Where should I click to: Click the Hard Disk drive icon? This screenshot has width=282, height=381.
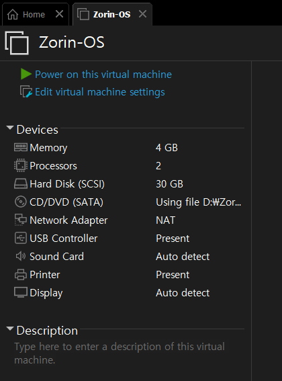[x=21, y=183]
